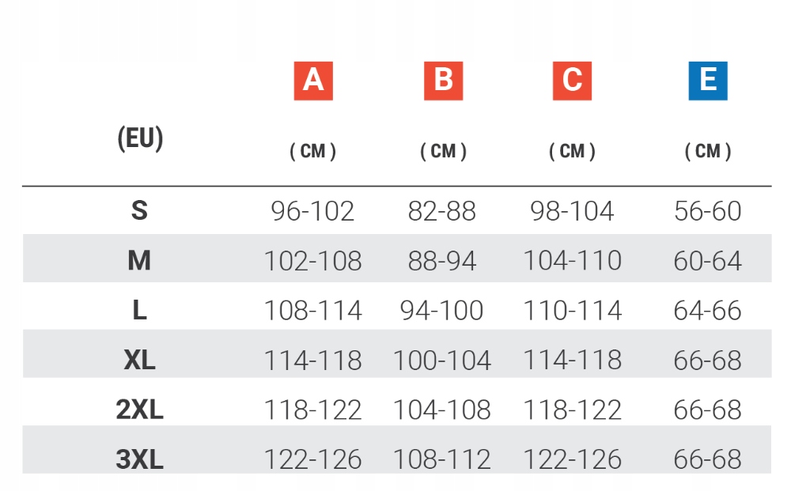The width and height of the screenshot is (791, 491).
Task: Click the blue E column icon
Action: click(x=708, y=81)
